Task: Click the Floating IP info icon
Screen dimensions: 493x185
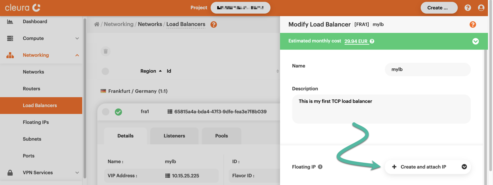Action: (x=320, y=167)
